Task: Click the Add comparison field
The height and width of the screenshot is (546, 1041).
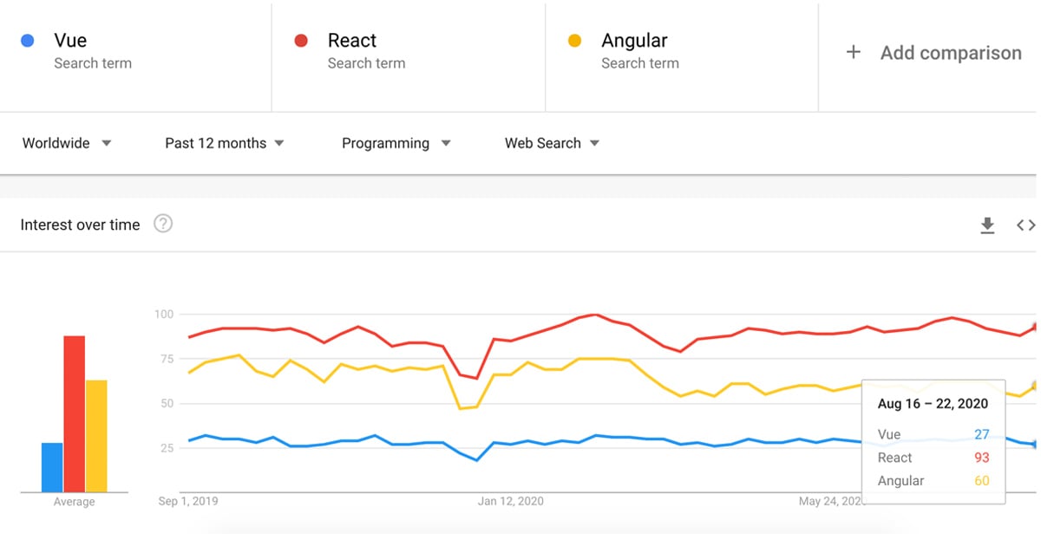Action: [x=952, y=53]
